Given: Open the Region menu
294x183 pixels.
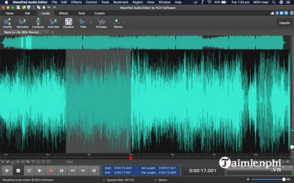Looking at the screenshot, I should (138, 2).
